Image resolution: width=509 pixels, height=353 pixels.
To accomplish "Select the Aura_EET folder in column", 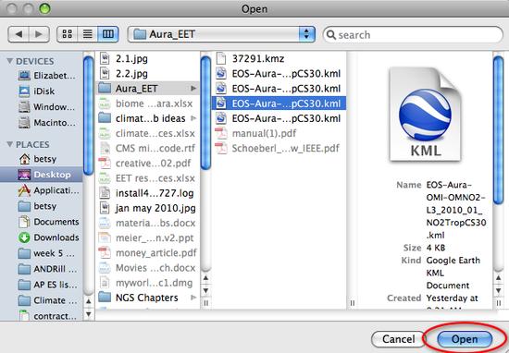I will pyautogui.click(x=147, y=89).
